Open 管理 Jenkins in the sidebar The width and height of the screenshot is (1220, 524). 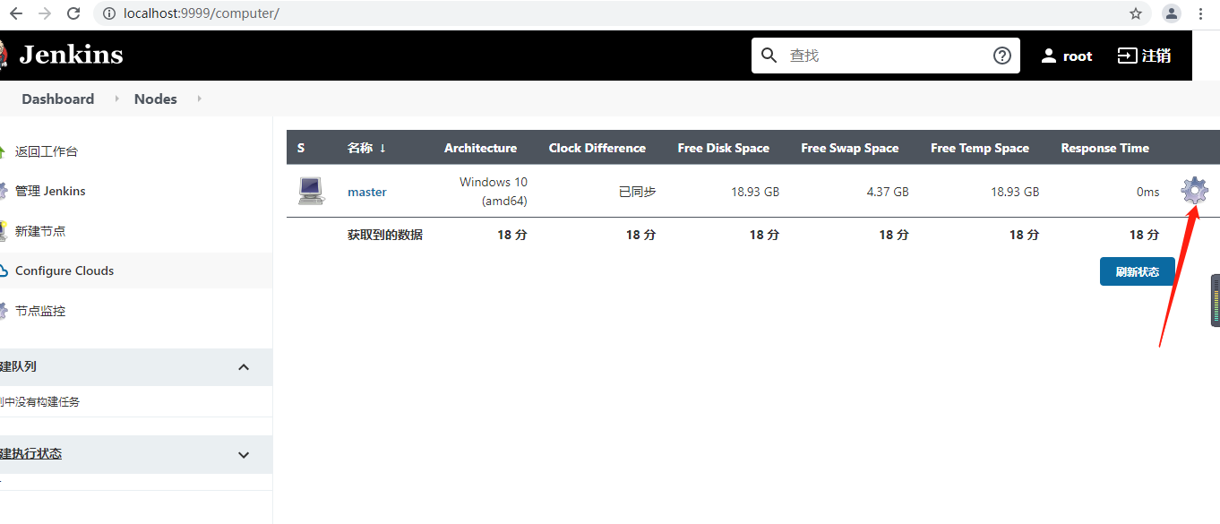50,191
